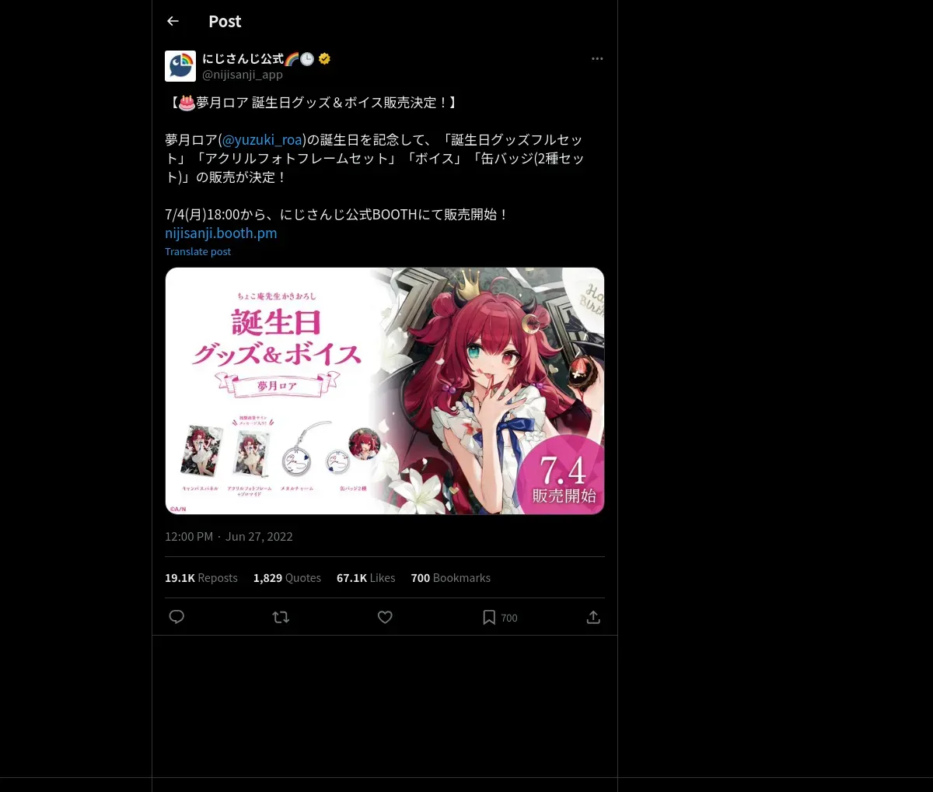Open the share upload icon
The image size is (933, 792).
[593, 617]
